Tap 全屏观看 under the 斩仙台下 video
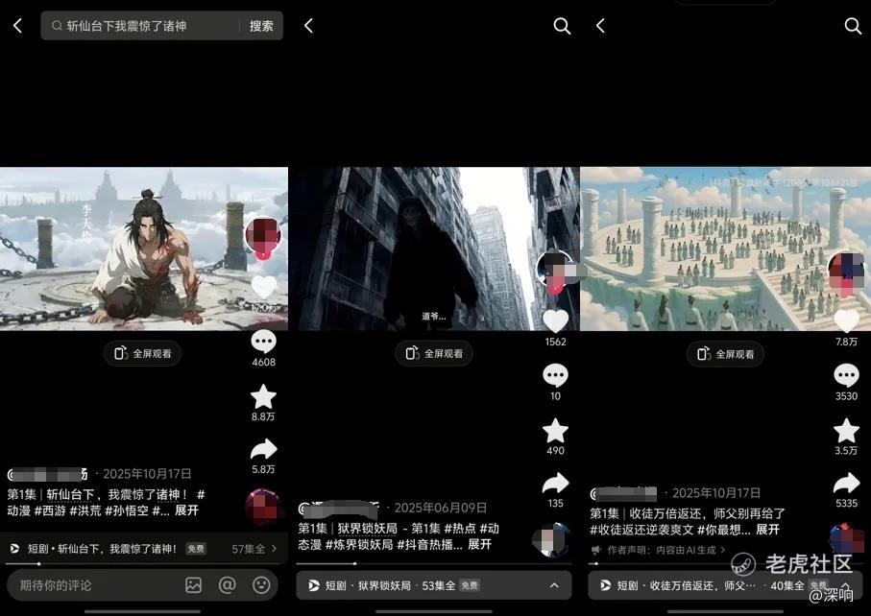871x616 pixels. pos(143,353)
